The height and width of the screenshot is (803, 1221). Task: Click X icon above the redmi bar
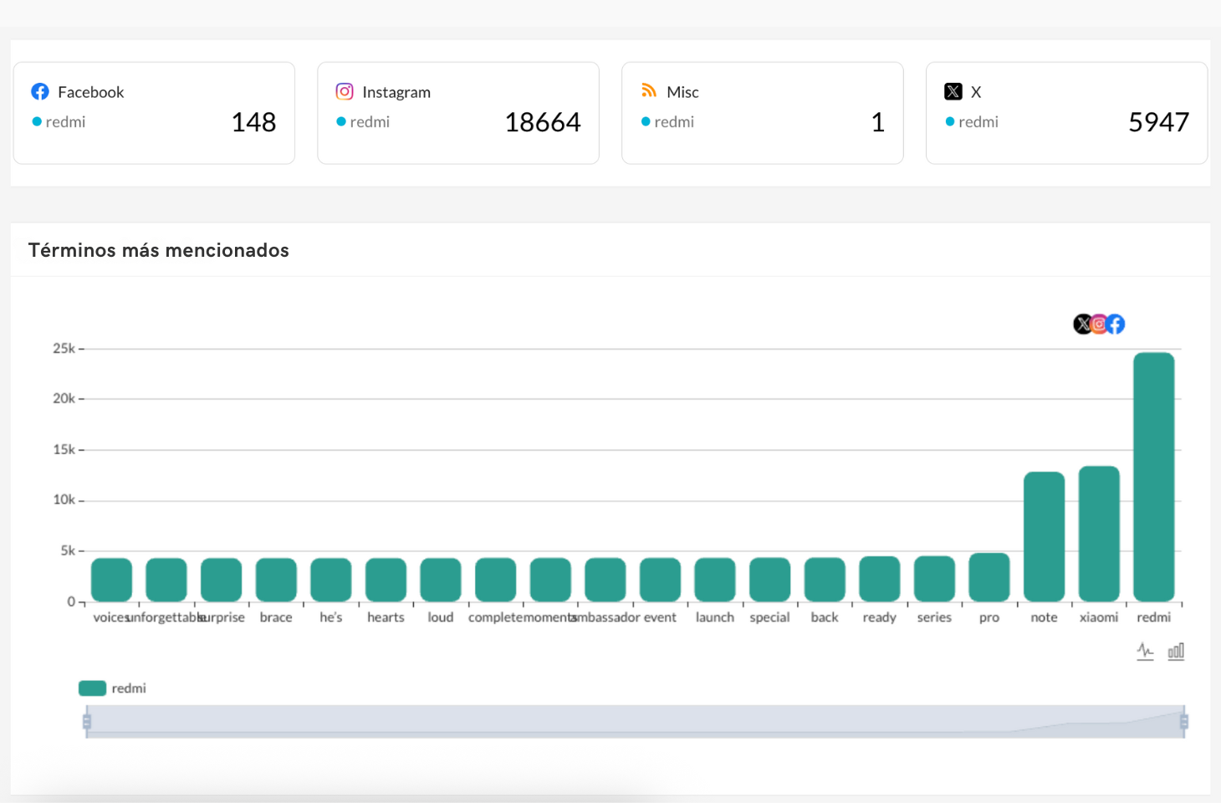coord(1083,324)
